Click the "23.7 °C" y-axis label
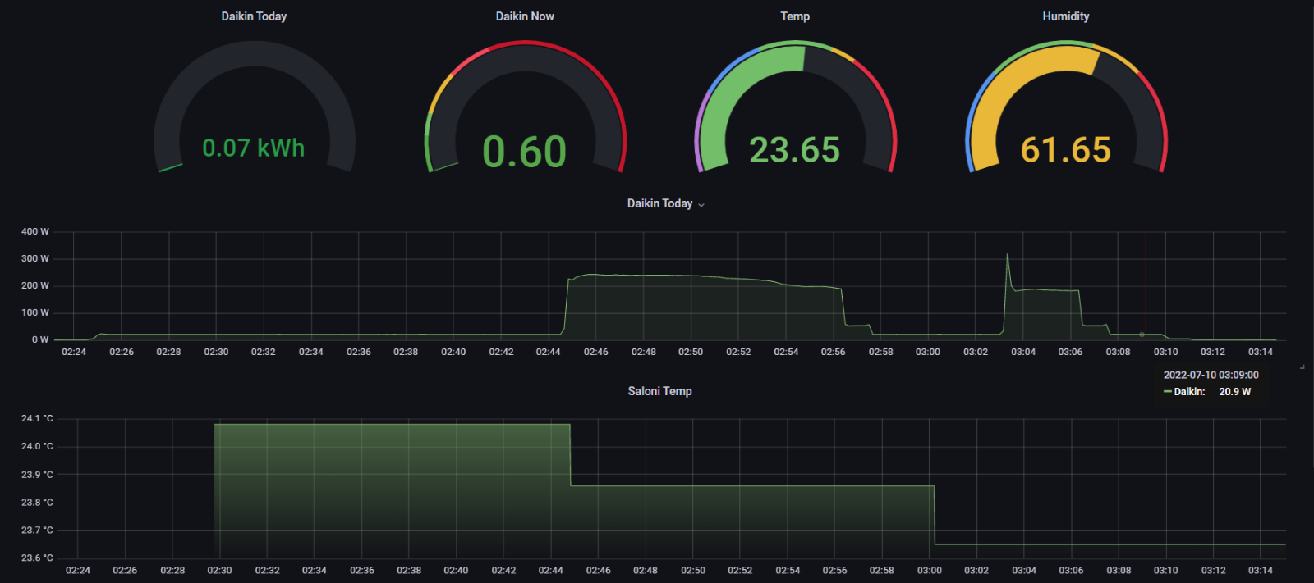The width and height of the screenshot is (1314, 583). point(37,531)
